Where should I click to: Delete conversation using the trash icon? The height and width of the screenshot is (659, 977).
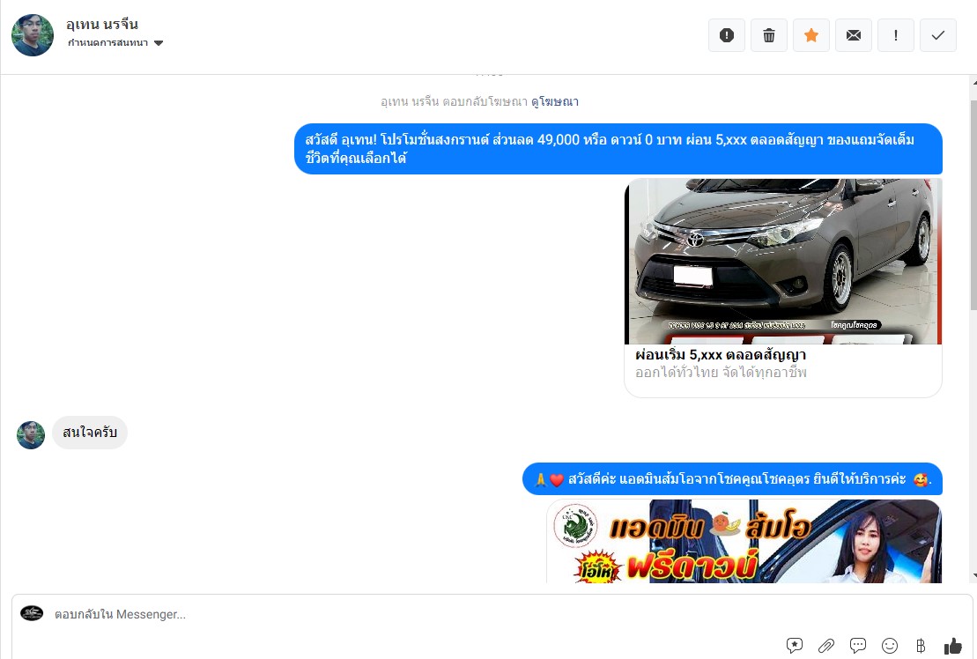click(x=769, y=35)
